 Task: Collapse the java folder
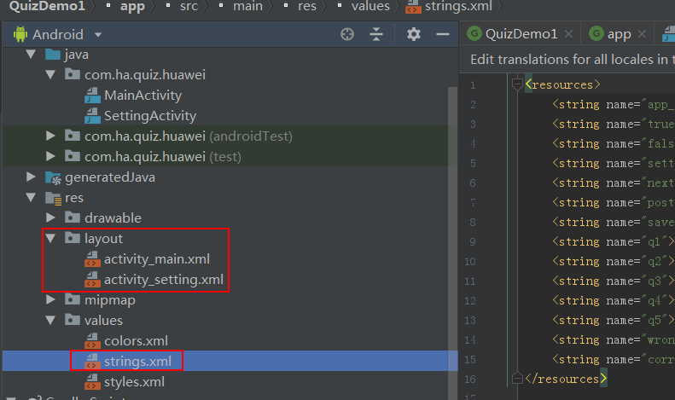tap(32, 55)
